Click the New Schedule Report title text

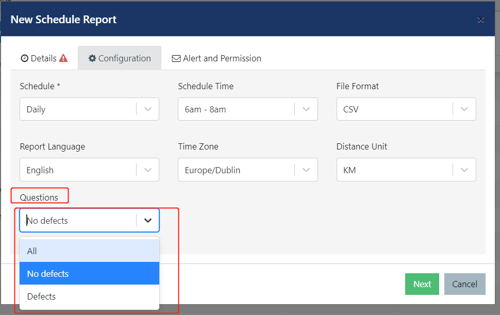[x=63, y=20]
